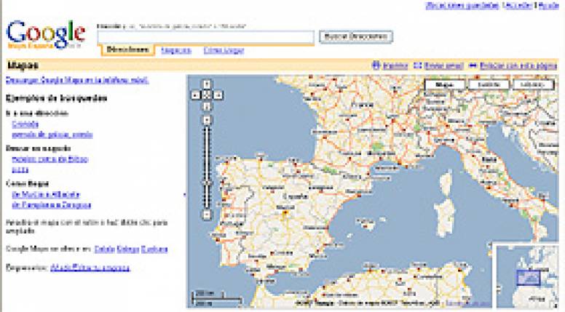Click in the address search text field

[x=206, y=36]
